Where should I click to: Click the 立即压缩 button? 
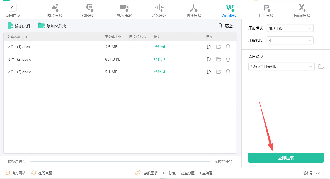pos(286,158)
